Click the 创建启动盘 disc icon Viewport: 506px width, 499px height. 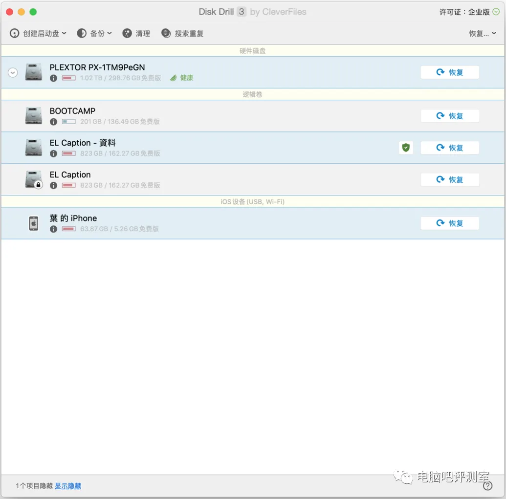[x=14, y=33]
